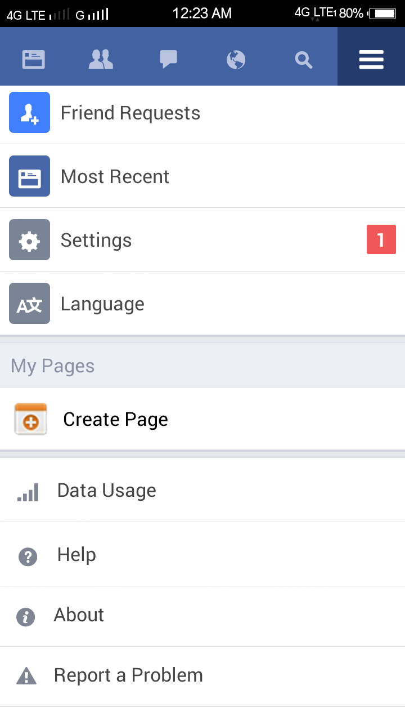
Task: Click the Settings gear icon
Action: pos(29,240)
